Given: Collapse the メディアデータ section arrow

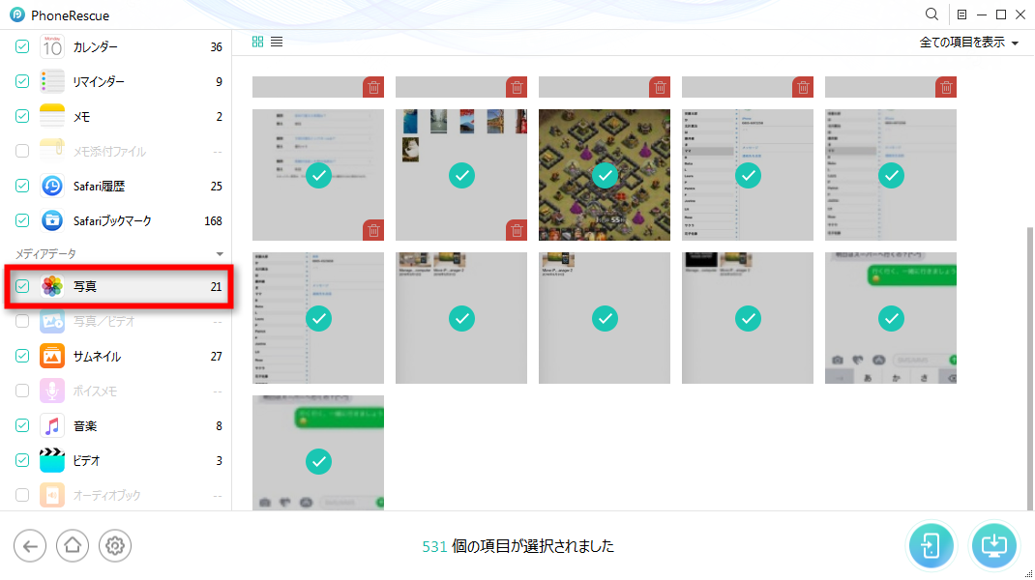Looking at the screenshot, I should point(220,254).
